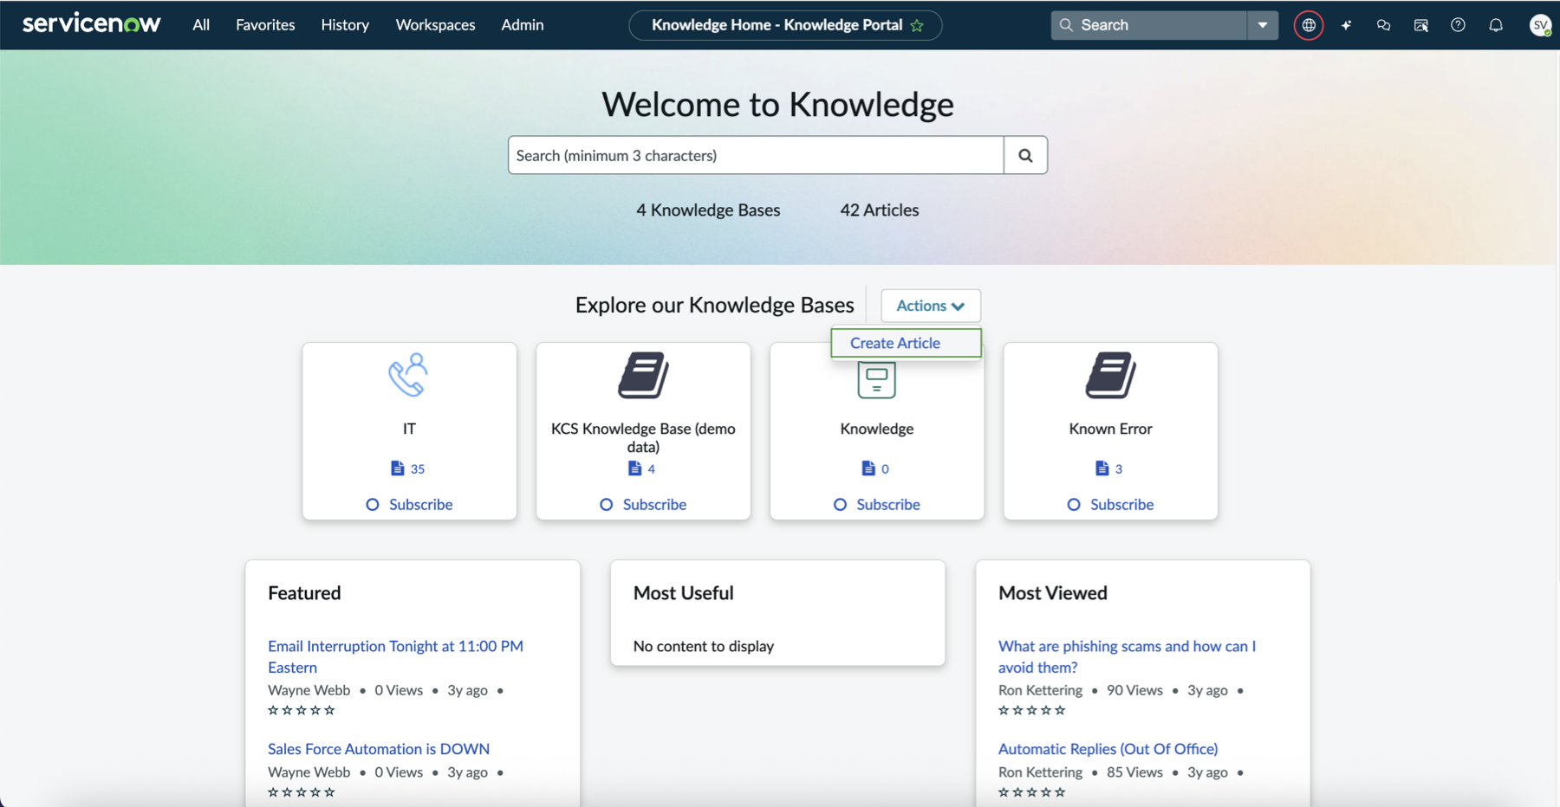Favorite the page using the star icon
Image resolution: width=1560 pixels, height=807 pixels.
pyautogui.click(x=917, y=25)
